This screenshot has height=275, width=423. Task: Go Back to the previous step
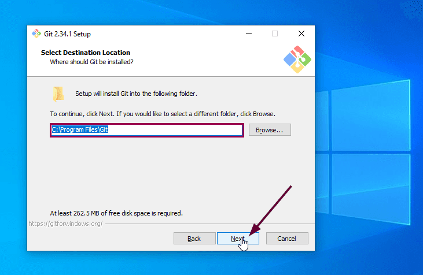pos(194,239)
